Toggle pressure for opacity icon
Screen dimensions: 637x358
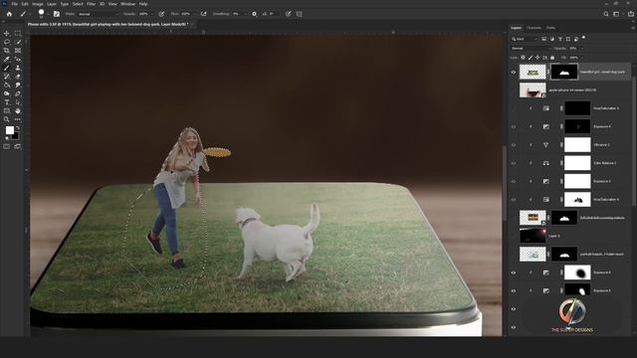click(x=161, y=14)
